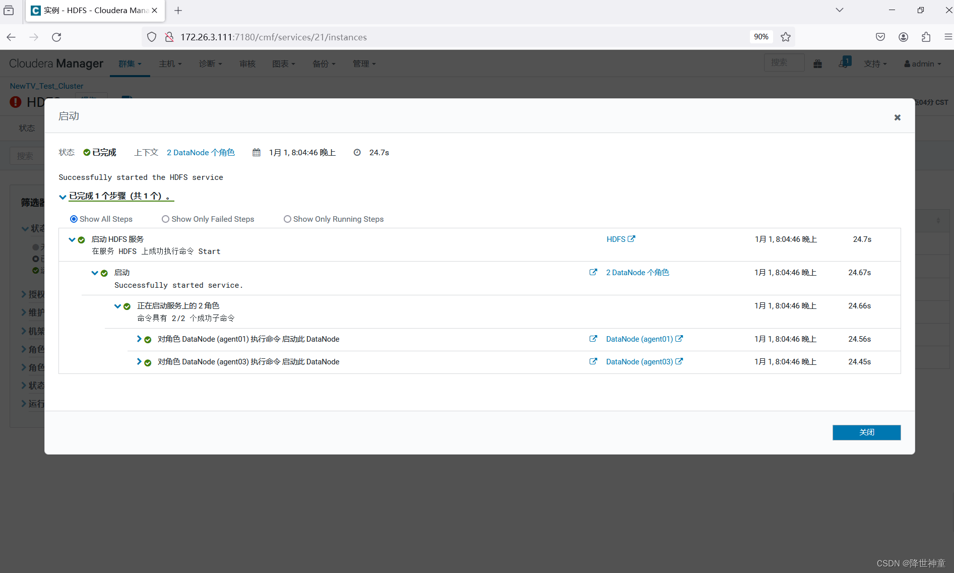Viewport: 954px width, 573px height.
Task: Click the browser back arrow
Action: 11,37
